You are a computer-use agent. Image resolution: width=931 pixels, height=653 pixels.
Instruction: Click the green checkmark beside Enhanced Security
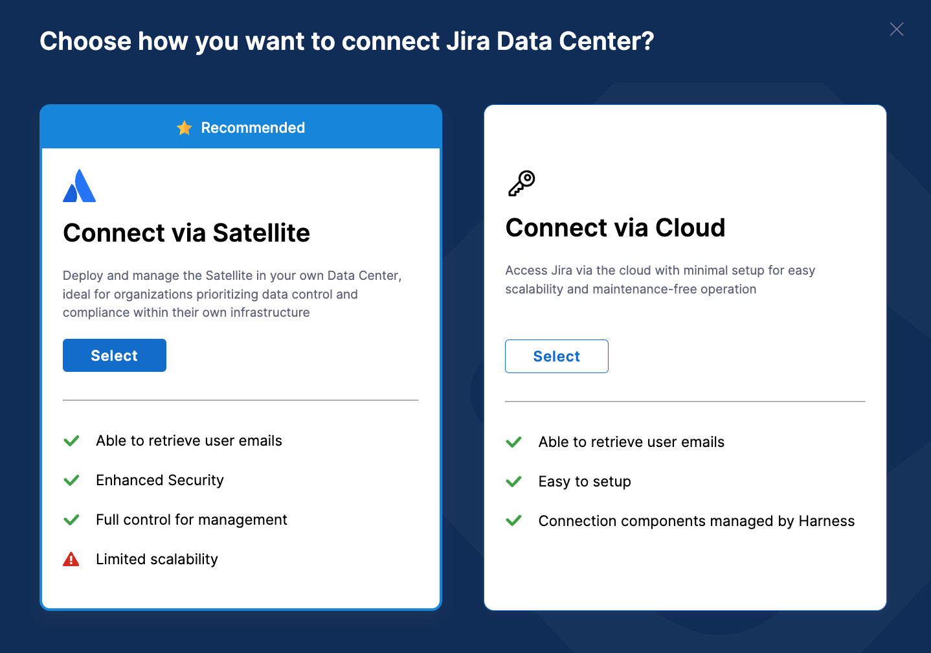71,480
